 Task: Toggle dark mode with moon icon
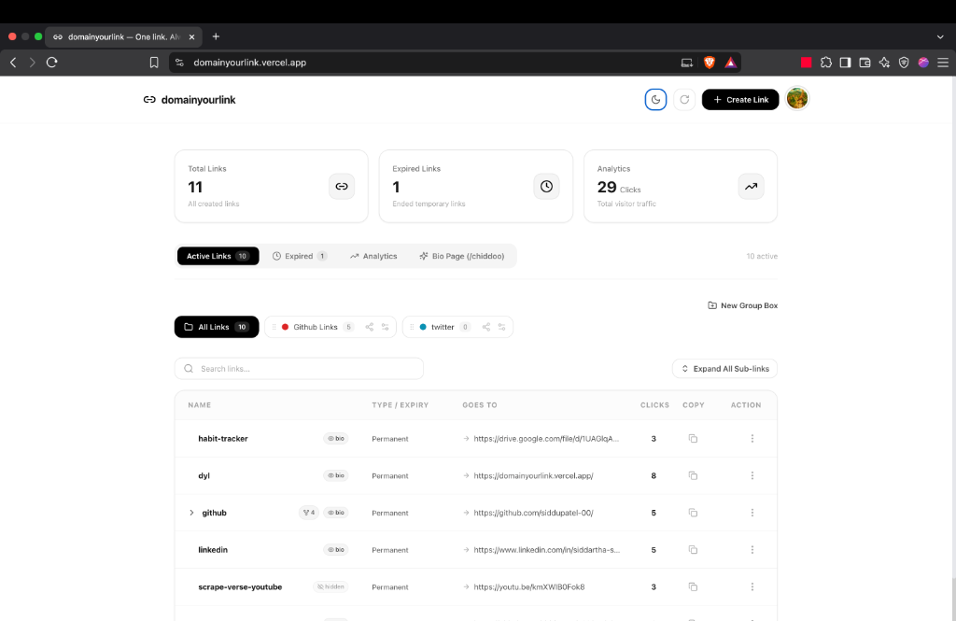coord(655,99)
